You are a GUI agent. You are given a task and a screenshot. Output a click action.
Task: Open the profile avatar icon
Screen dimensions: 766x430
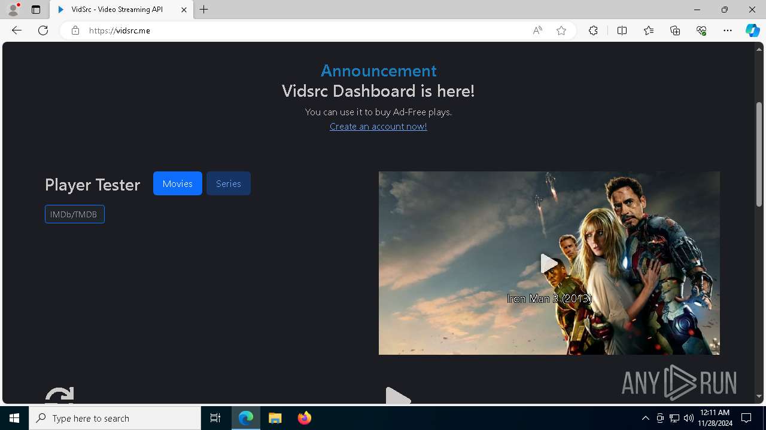[13, 10]
